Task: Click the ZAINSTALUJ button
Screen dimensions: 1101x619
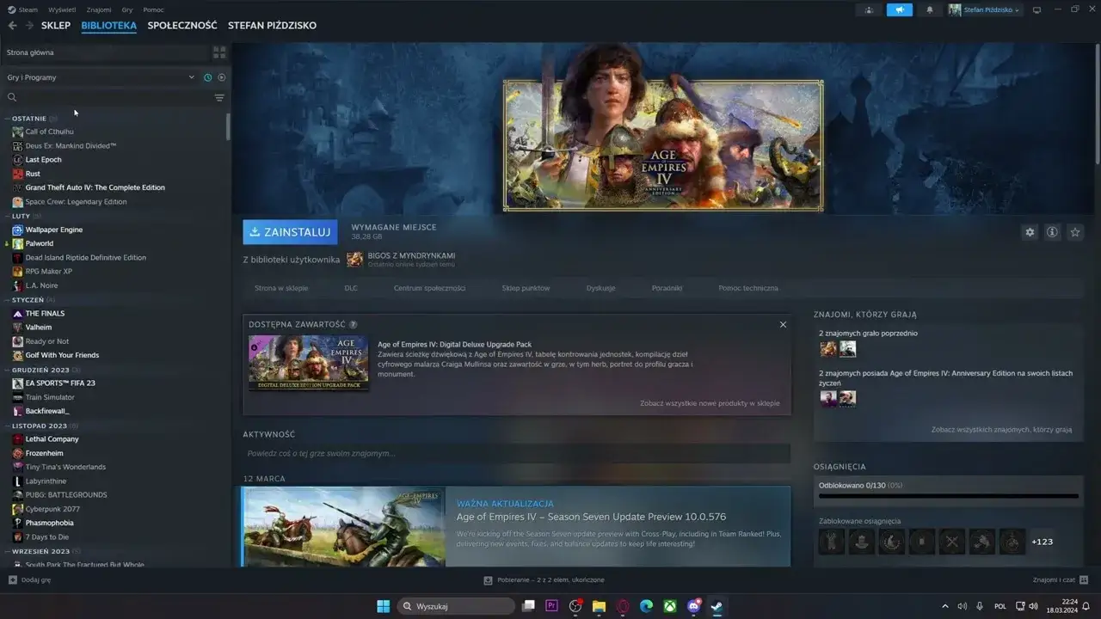Action: pyautogui.click(x=292, y=232)
